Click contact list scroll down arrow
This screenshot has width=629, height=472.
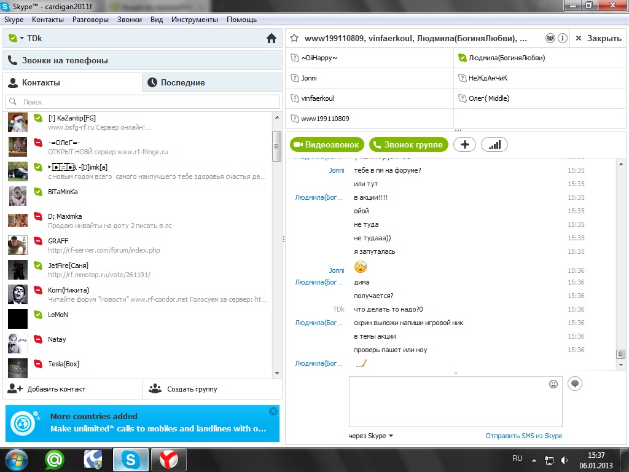coord(277,373)
